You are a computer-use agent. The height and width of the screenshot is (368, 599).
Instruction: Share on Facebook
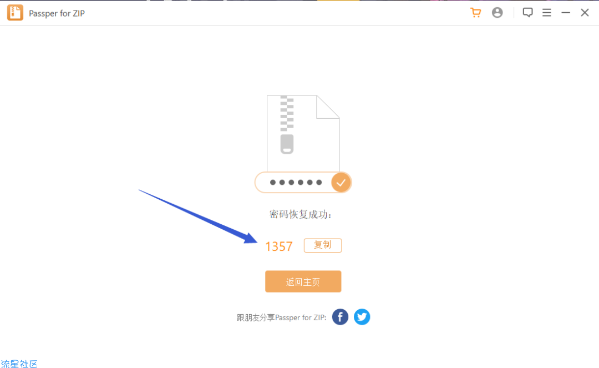(x=340, y=317)
